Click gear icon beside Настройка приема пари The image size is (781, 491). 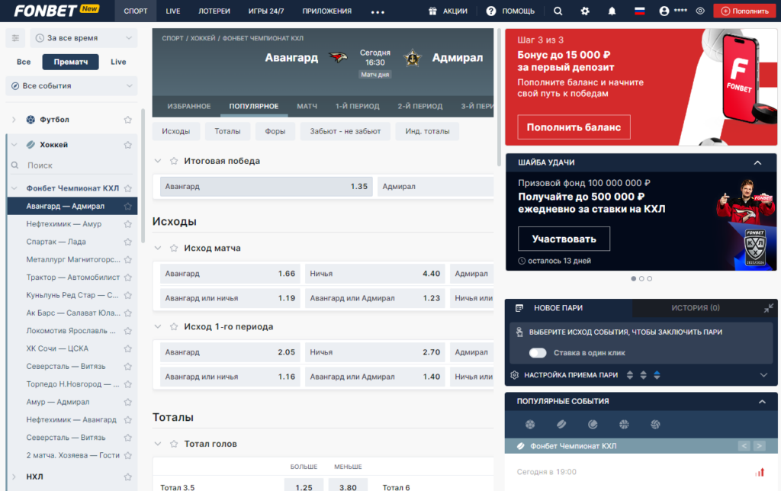tap(515, 375)
